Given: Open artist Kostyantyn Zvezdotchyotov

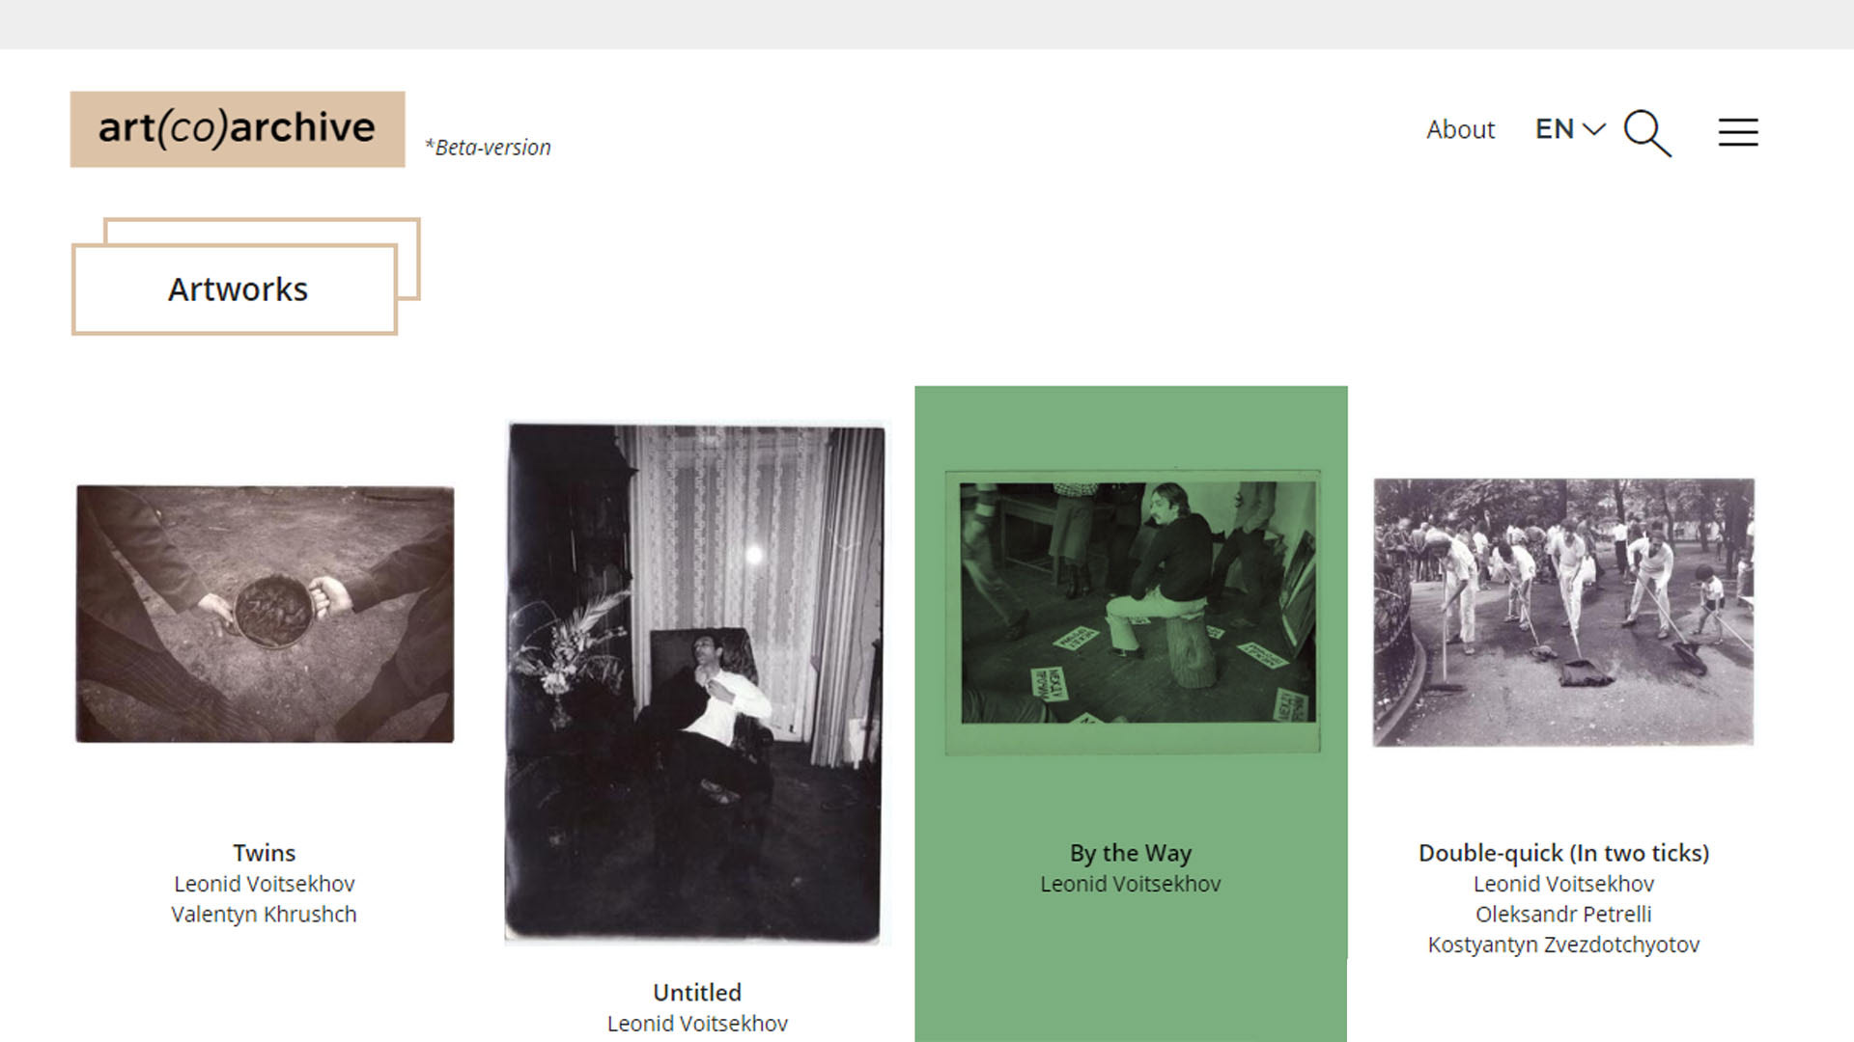Looking at the screenshot, I should click(x=1563, y=945).
